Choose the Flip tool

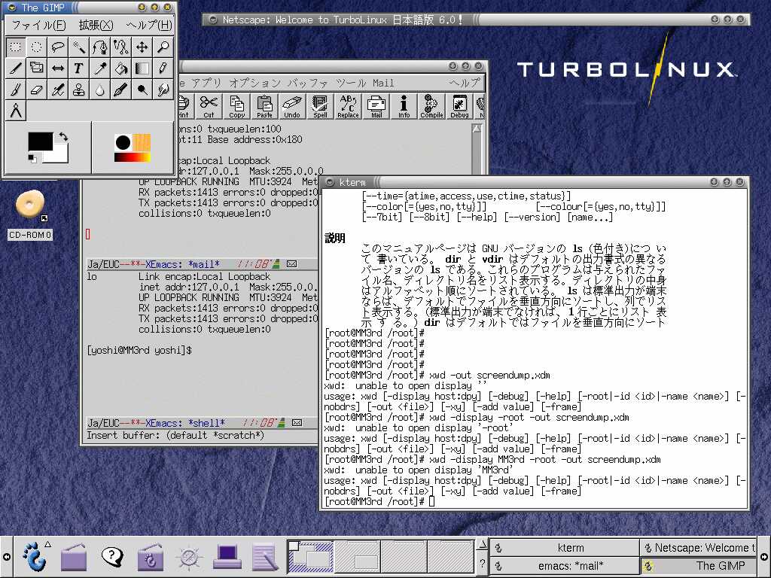click(58, 68)
